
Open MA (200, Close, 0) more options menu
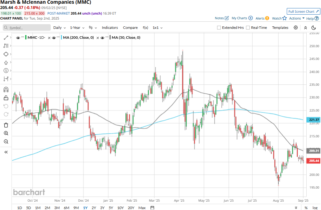coord(58,37)
